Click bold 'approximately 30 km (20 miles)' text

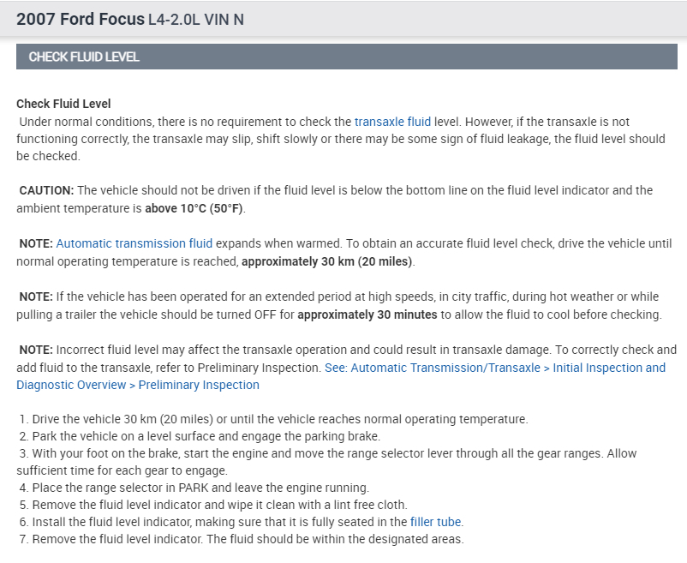click(326, 261)
